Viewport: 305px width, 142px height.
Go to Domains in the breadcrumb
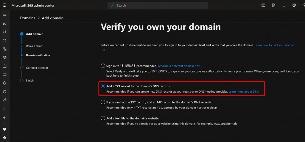click(x=27, y=18)
